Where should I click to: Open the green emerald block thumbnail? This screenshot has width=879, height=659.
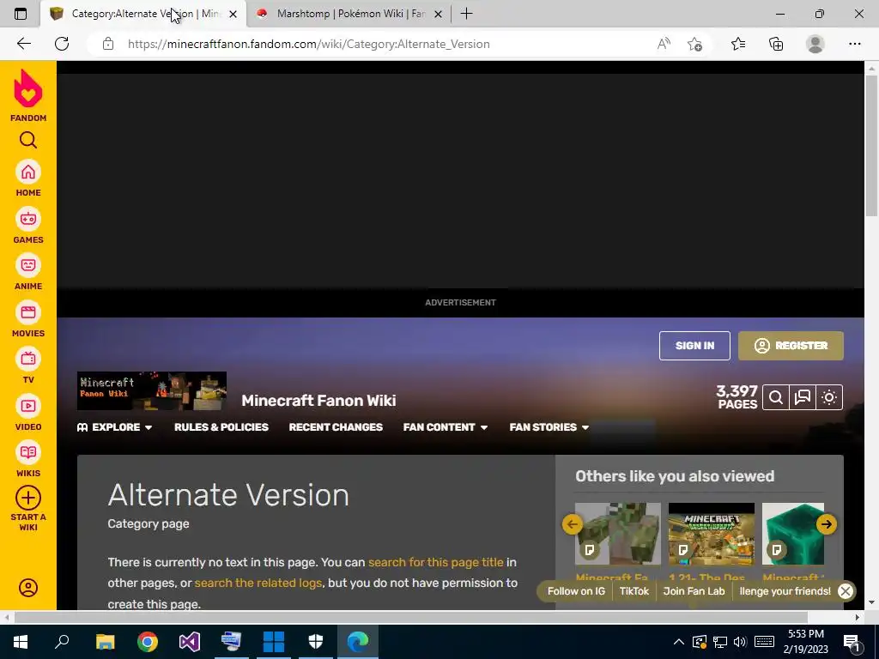tap(792, 534)
